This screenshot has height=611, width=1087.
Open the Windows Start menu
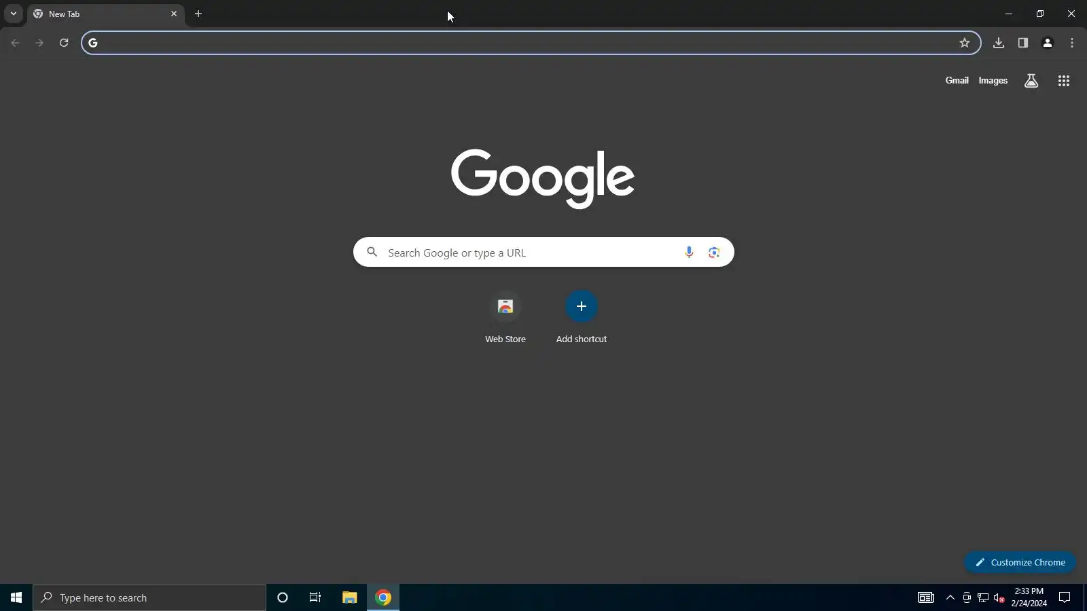[16, 597]
